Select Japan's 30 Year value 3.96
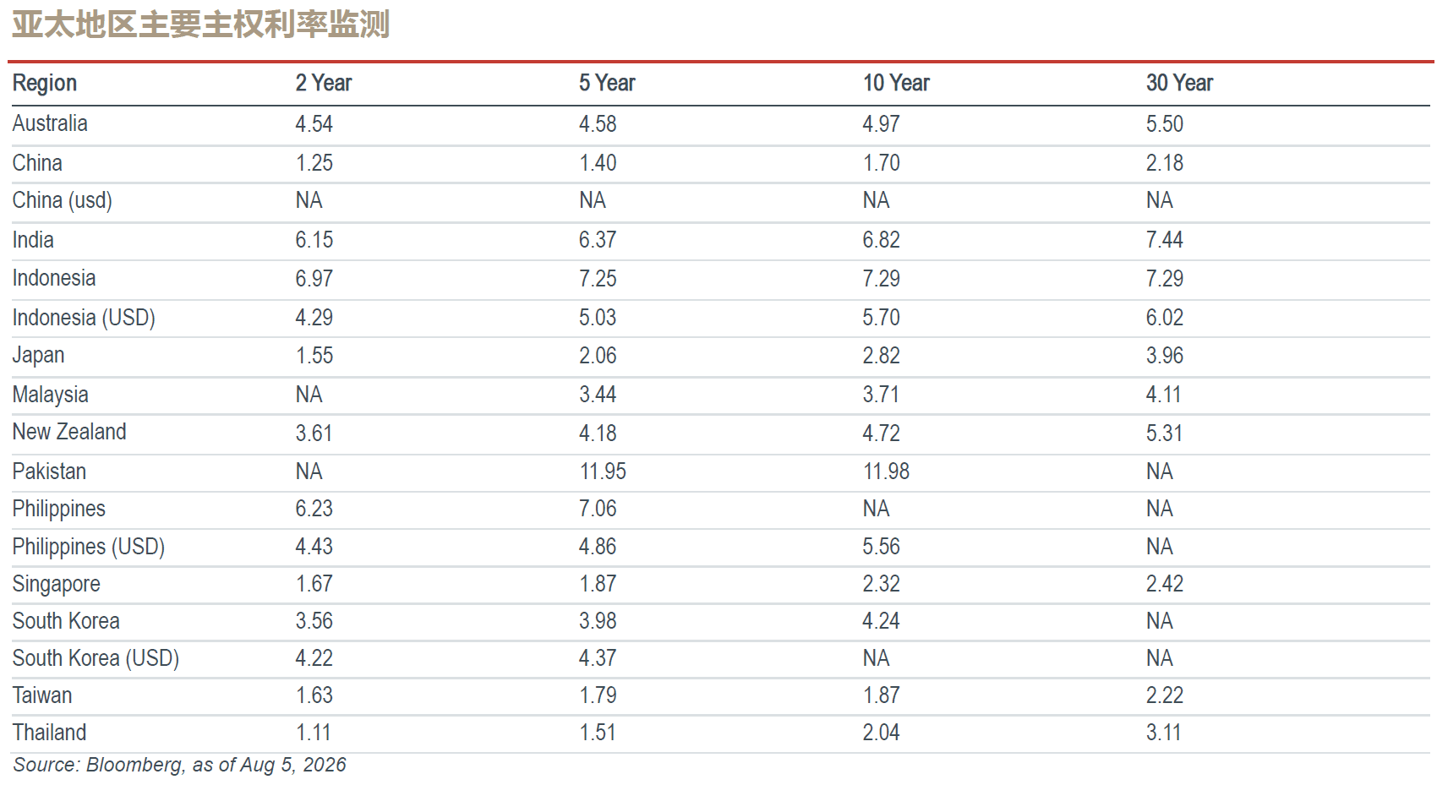The image size is (1437, 785). pyautogui.click(x=1165, y=356)
